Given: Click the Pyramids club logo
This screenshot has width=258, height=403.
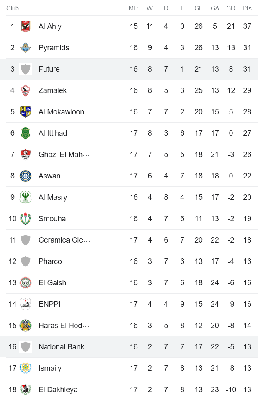Looking at the screenshot, I should [x=26, y=48].
